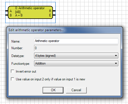
Task: Click the Number label
Action: (x=17, y=48)
